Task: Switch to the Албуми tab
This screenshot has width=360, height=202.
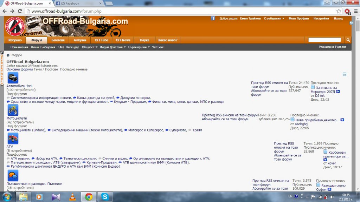Action: [x=80, y=40]
